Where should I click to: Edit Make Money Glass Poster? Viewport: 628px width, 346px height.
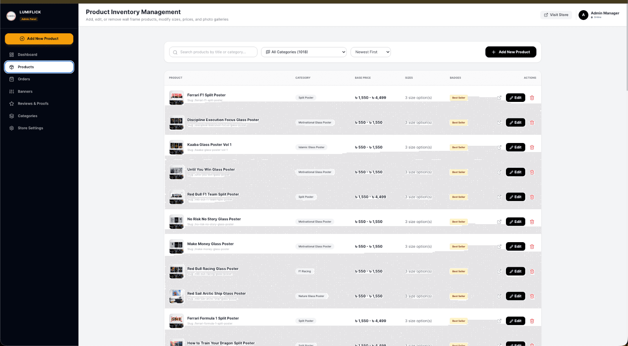[x=515, y=246]
